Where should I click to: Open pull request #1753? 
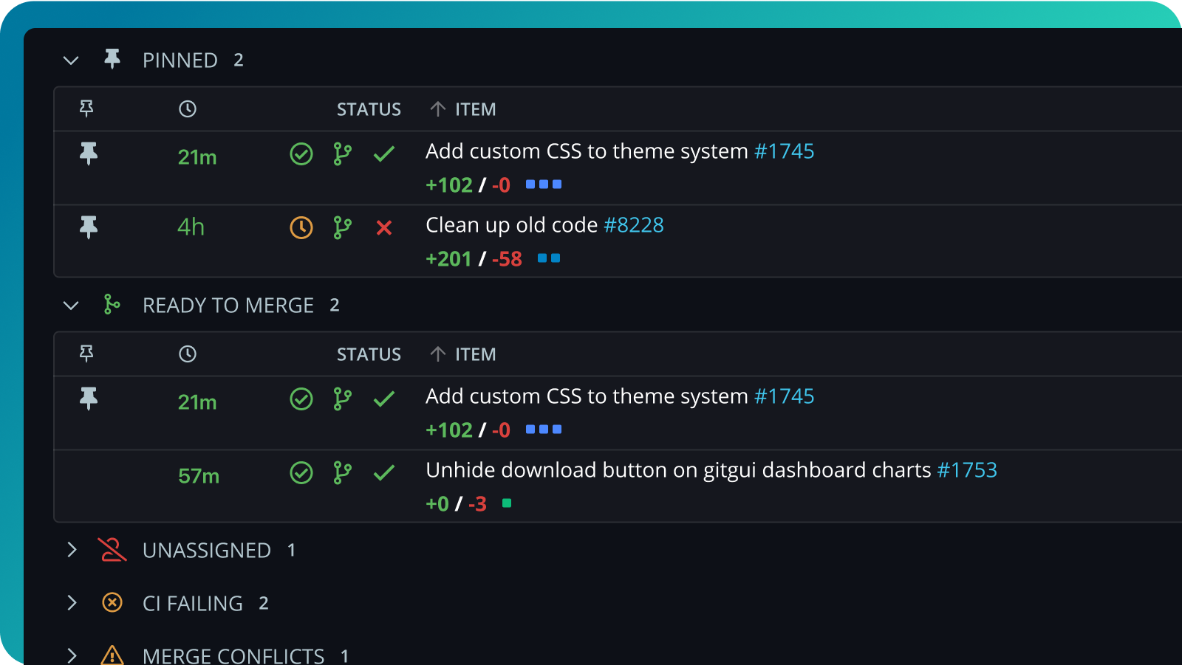click(968, 470)
